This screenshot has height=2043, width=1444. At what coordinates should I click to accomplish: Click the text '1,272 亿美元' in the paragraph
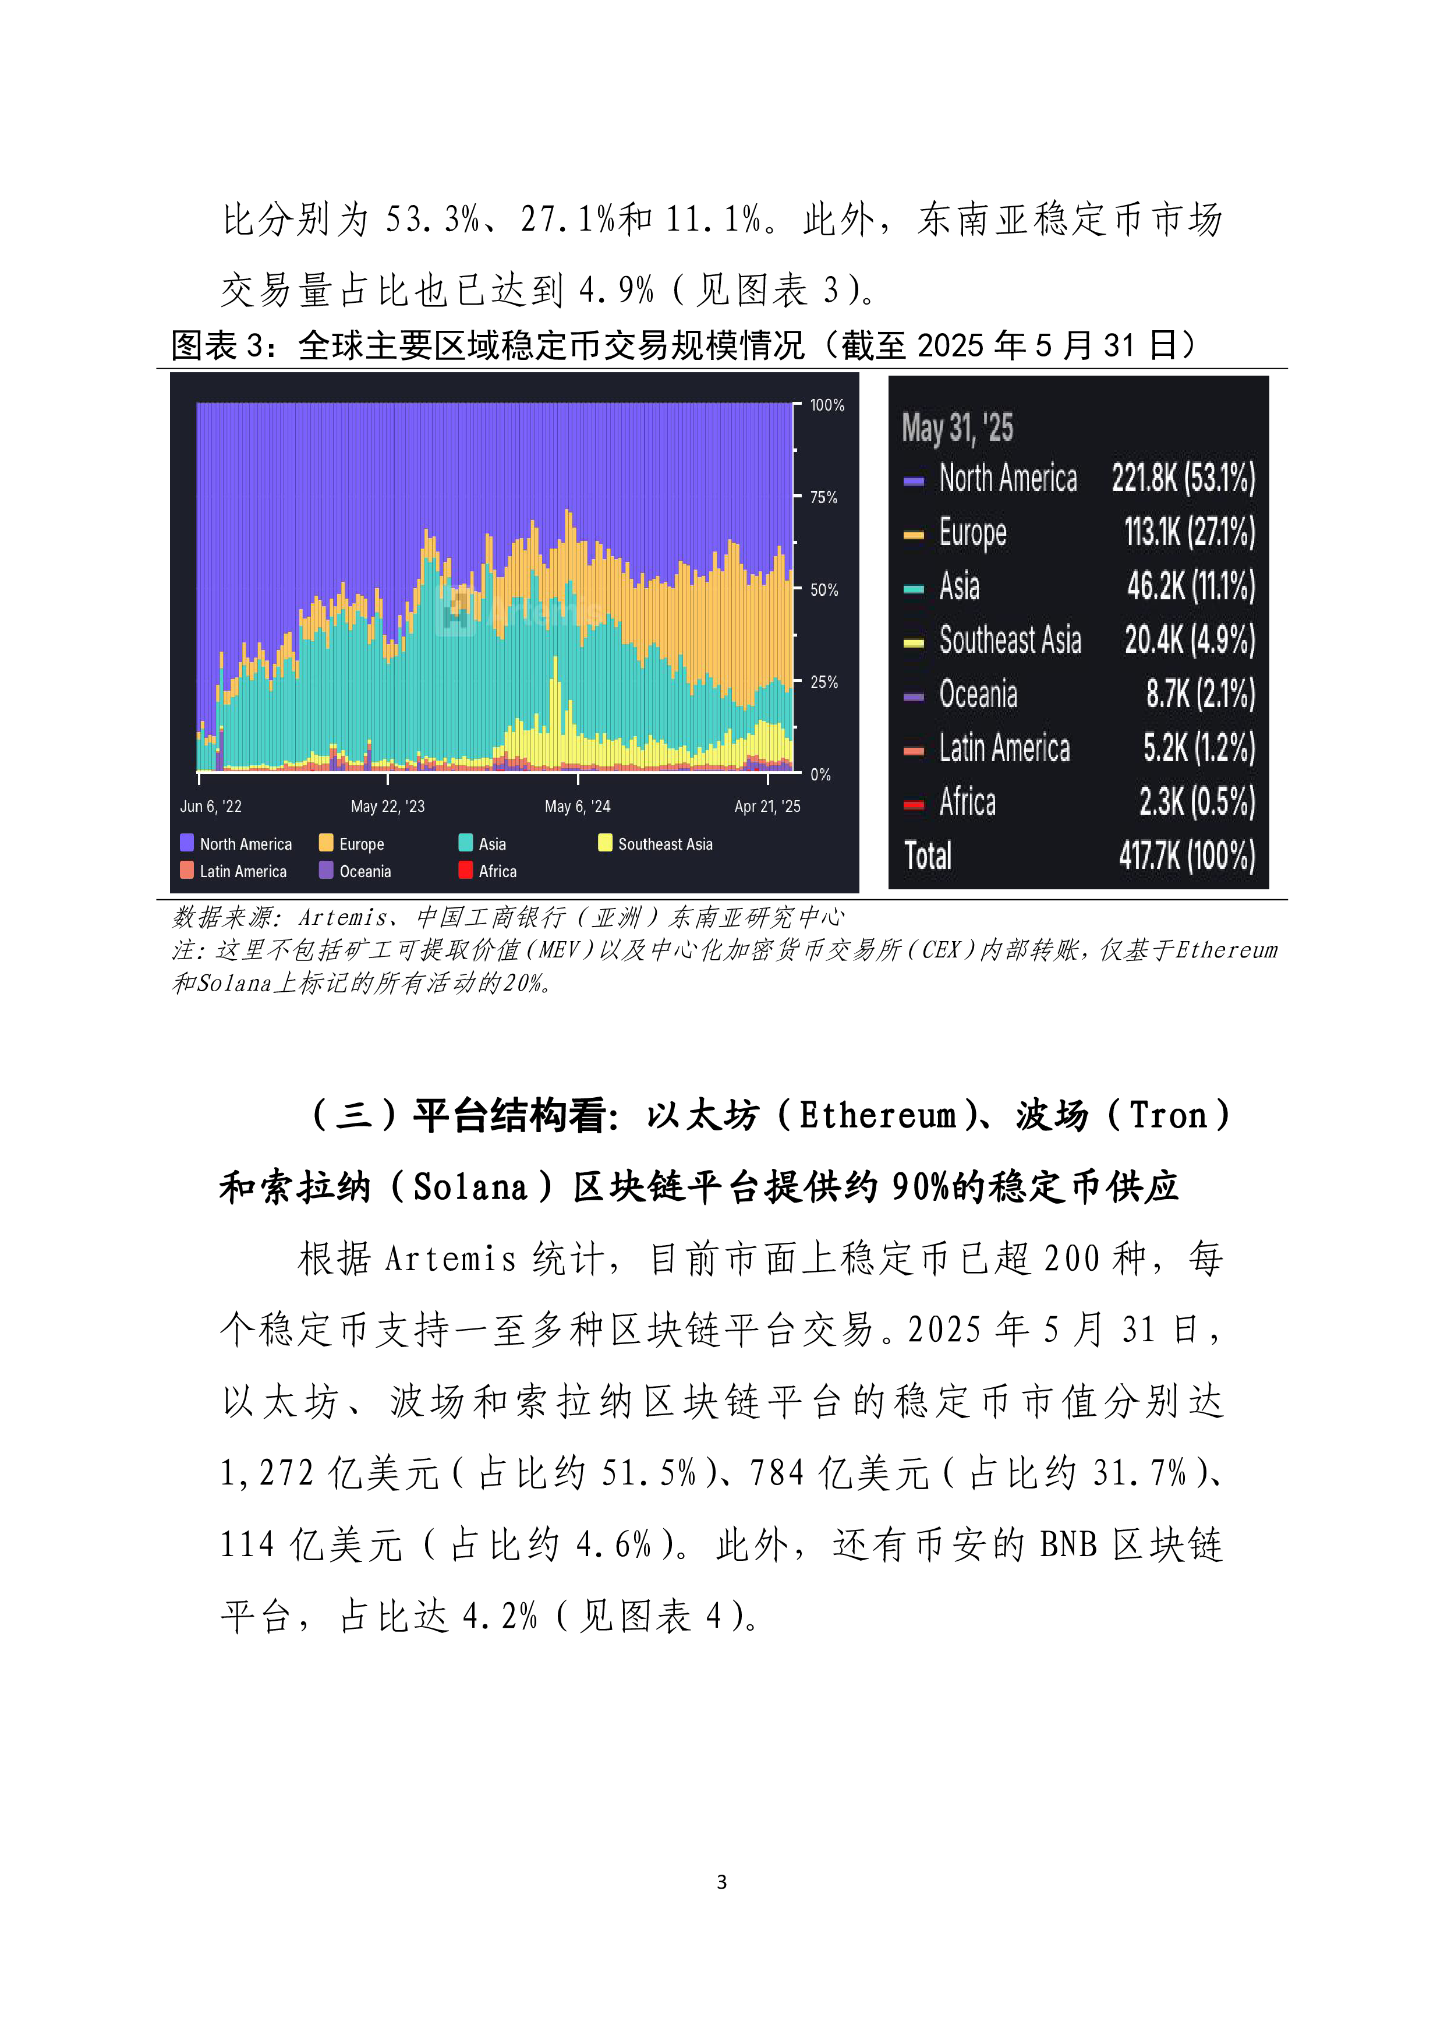pyautogui.click(x=330, y=1473)
